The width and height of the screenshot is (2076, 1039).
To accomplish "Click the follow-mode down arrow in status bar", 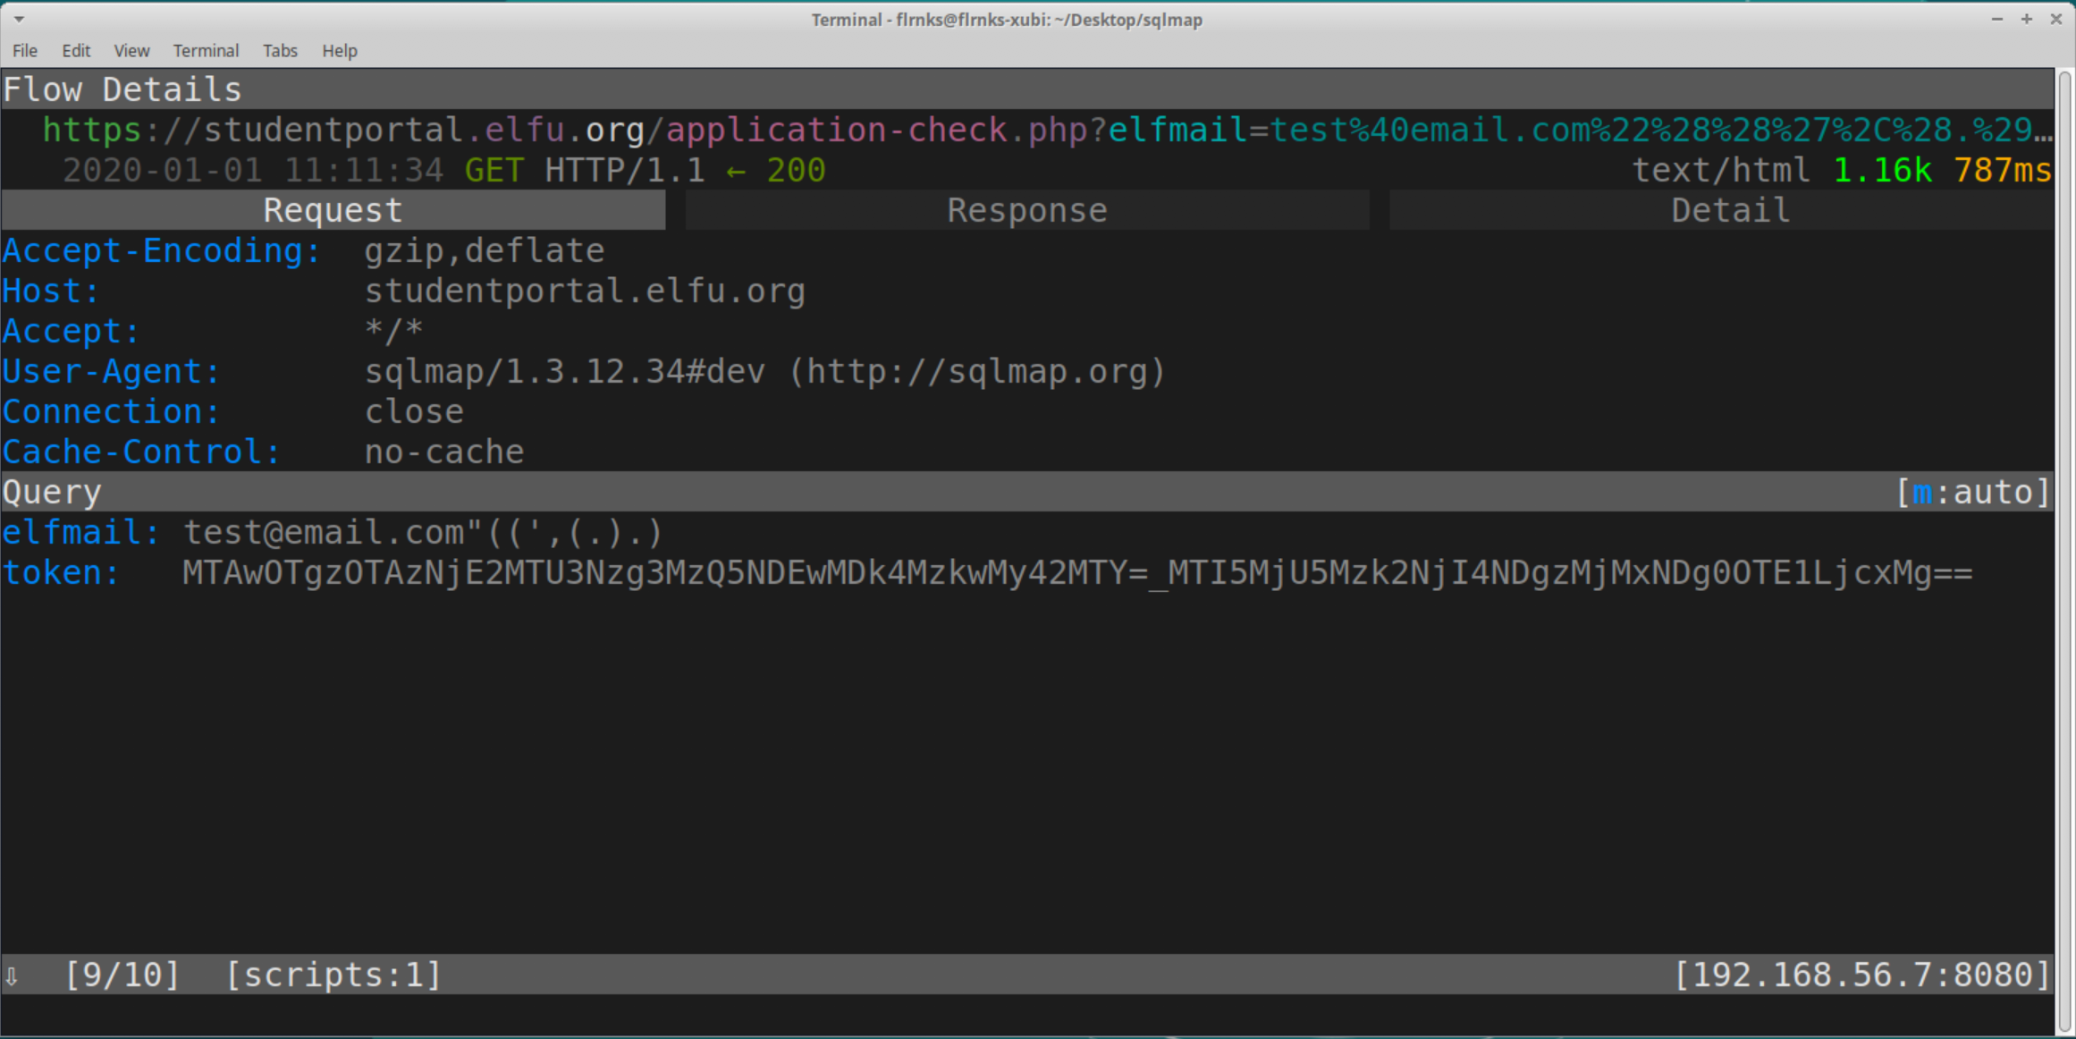I will (x=12, y=976).
